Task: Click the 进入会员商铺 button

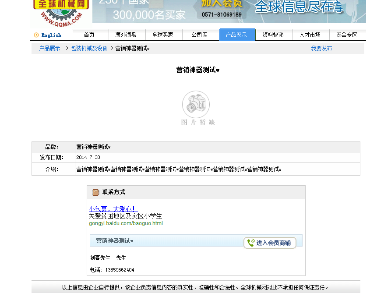Action: coord(270,242)
